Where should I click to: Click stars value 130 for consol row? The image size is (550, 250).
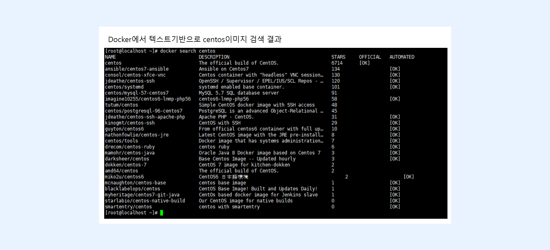tap(336, 75)
